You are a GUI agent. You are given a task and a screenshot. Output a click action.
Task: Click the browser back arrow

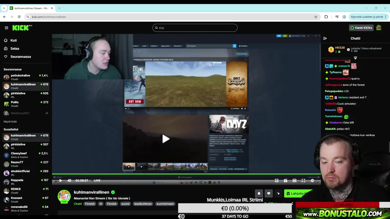tap(5, 17)
